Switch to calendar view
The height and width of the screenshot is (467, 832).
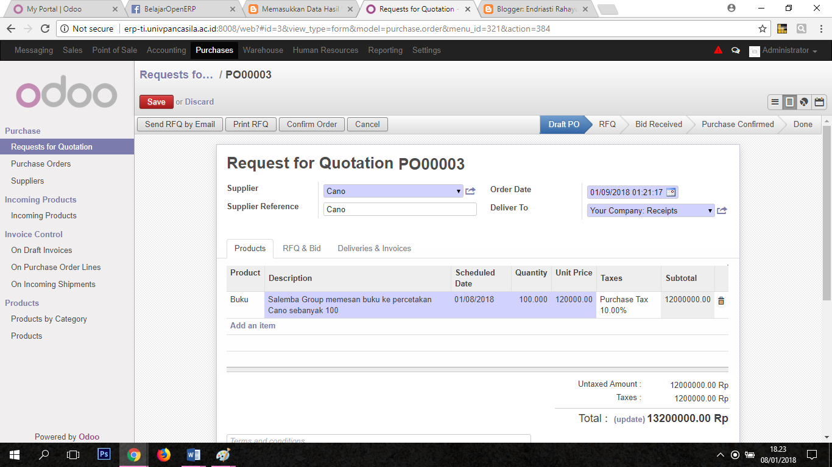(819, 102)
